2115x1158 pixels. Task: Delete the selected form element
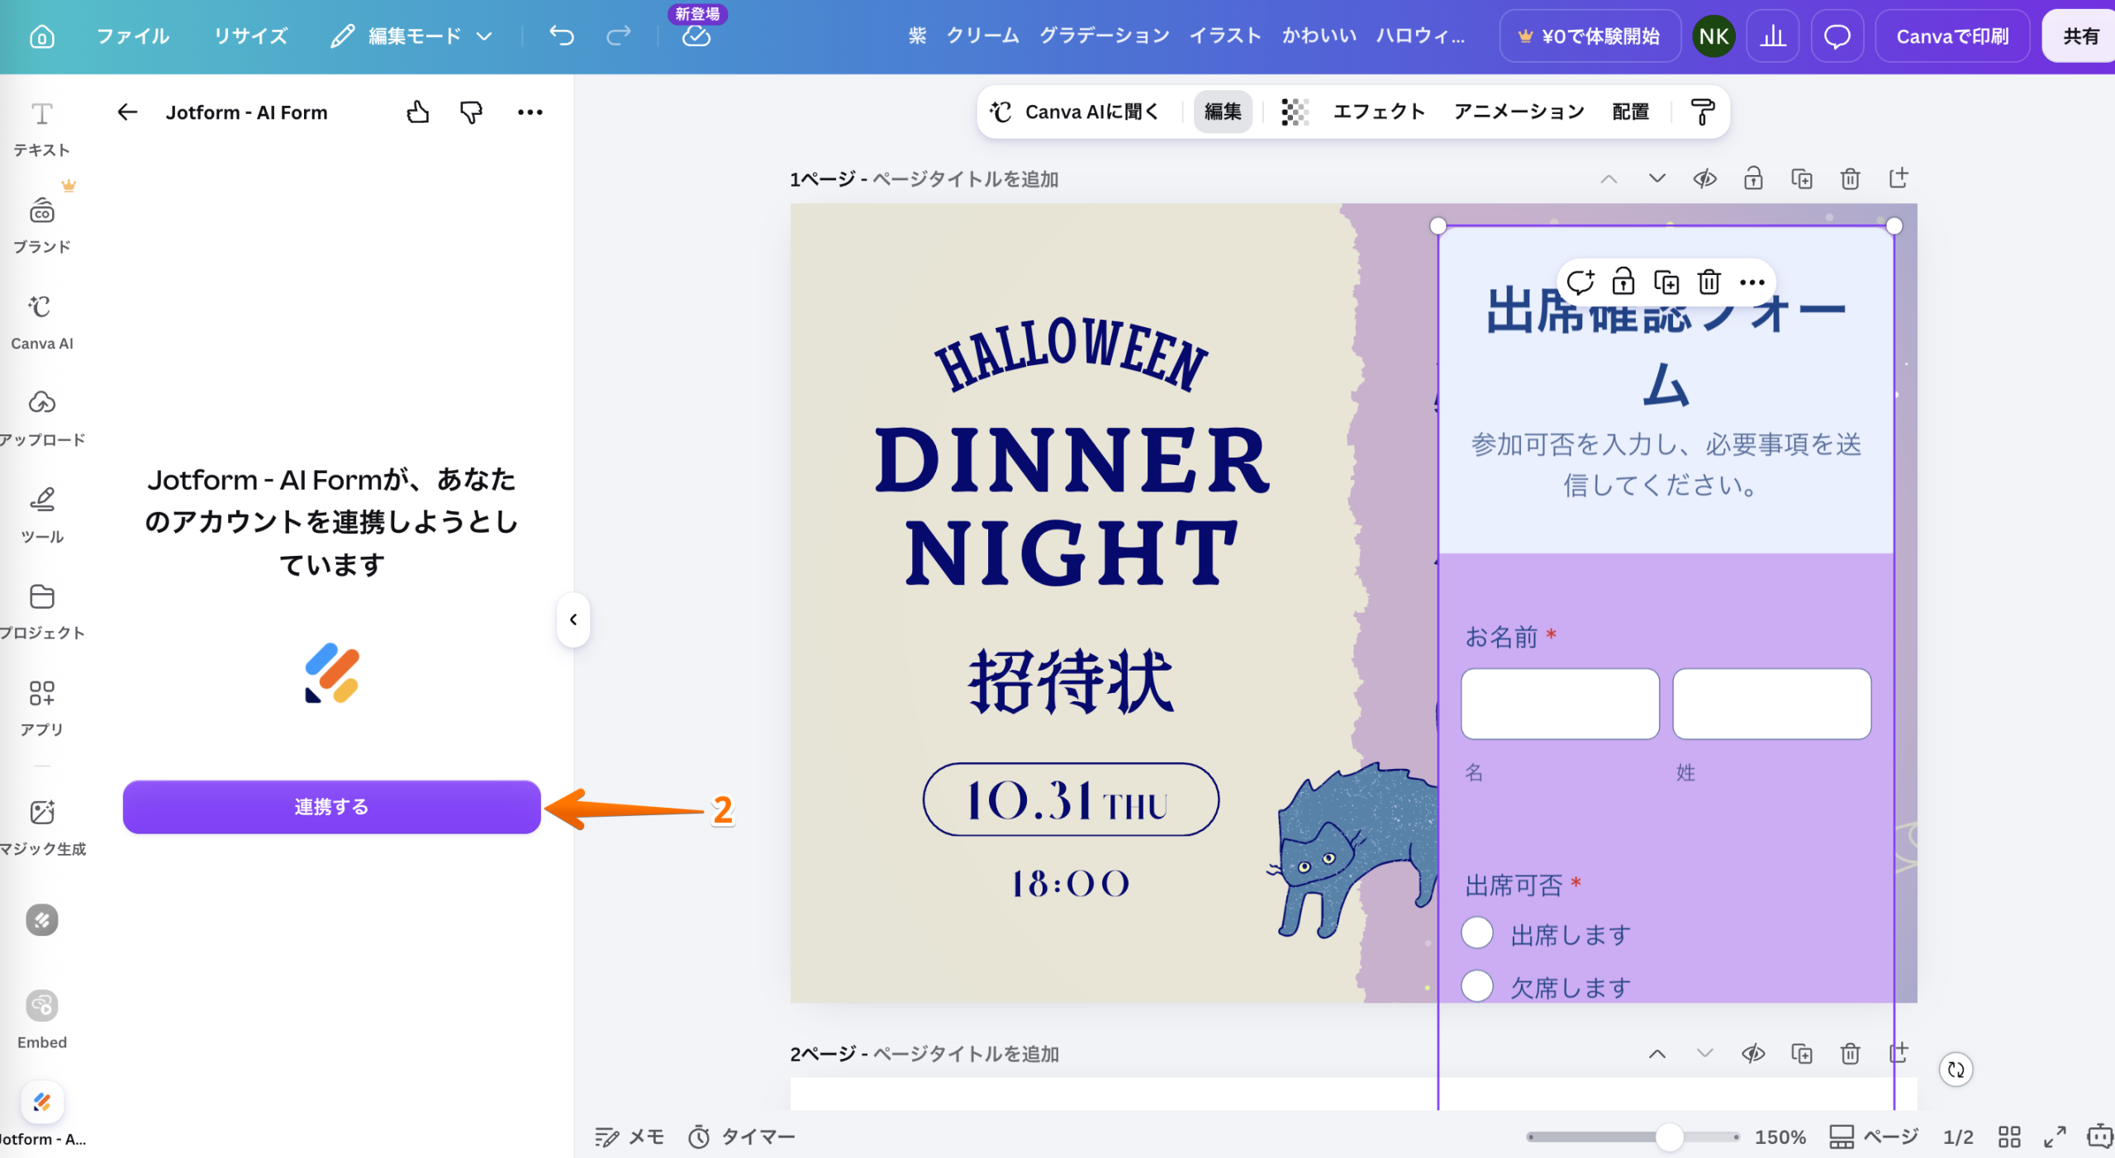[x=1709, y=282]
